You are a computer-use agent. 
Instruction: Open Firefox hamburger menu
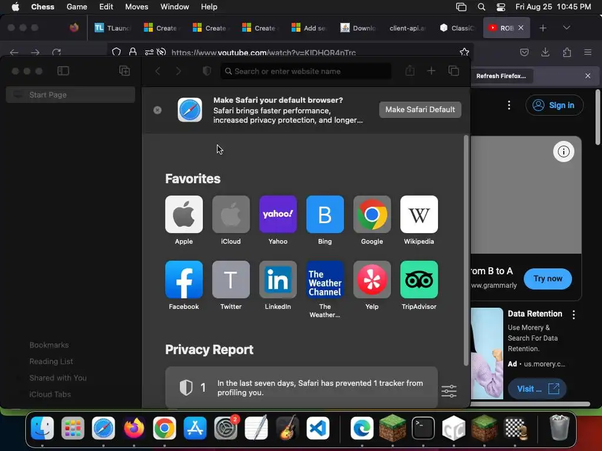[588, 52]
